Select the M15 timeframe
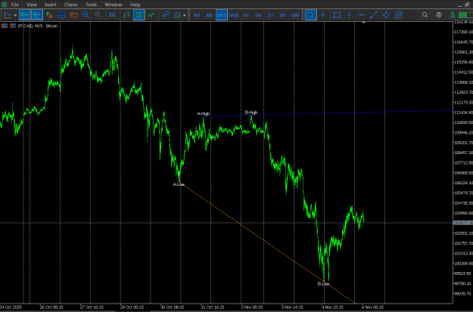The width and height of the screenshot is (473, 312). 222,15
